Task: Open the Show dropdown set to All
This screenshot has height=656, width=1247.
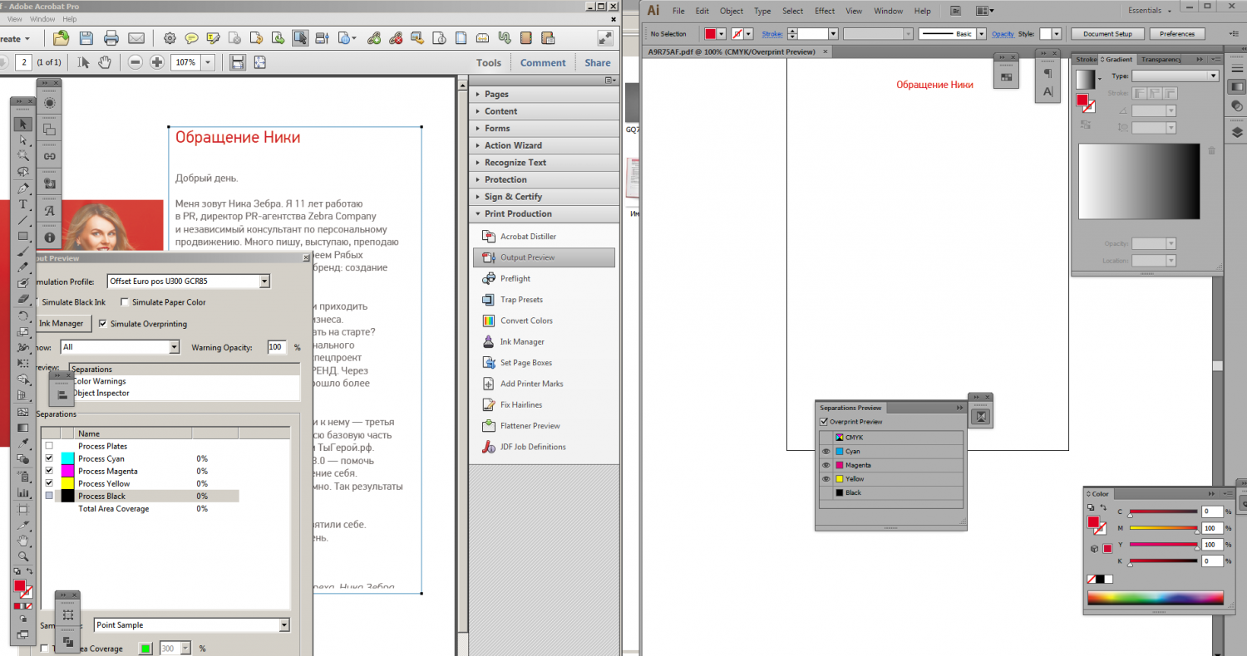Action: point(121,347)
